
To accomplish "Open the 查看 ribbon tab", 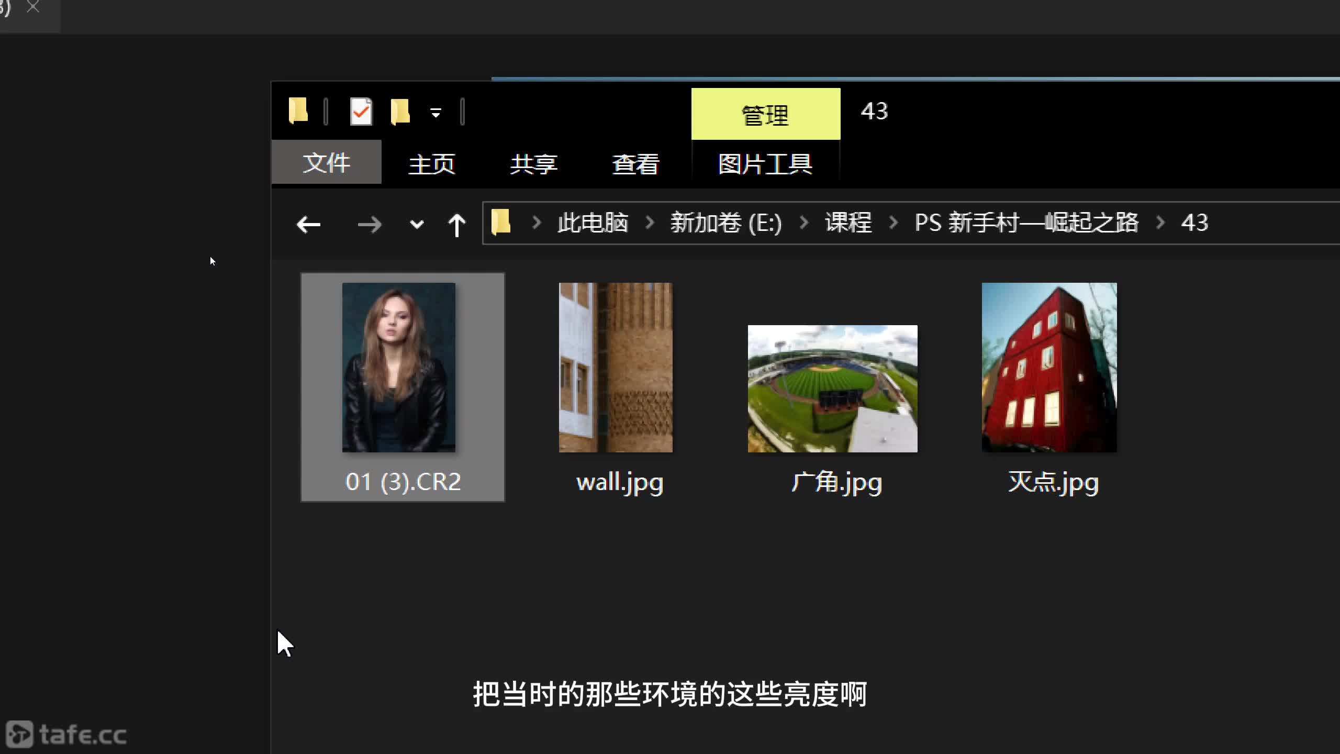I will point(635,164).
